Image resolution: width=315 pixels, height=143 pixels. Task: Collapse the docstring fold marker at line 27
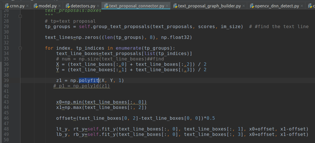(20, 16)
